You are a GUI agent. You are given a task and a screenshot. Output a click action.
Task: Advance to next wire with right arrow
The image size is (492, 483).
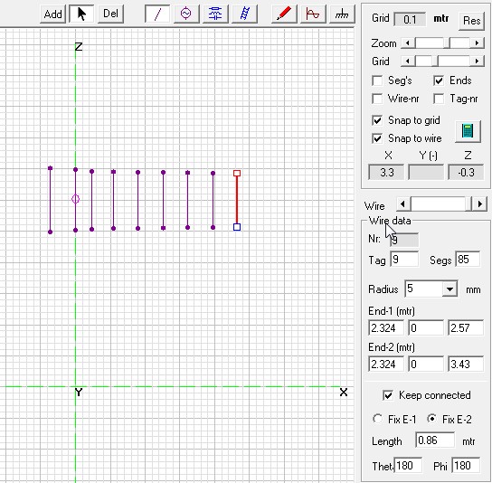click(x=480, y=204)
